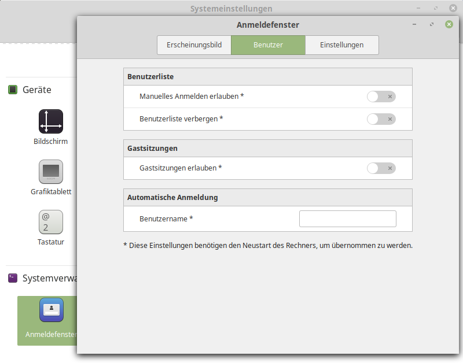463x363 pixels.
Task: Open the Einstellungen tab
Action: tap(341, 45)
